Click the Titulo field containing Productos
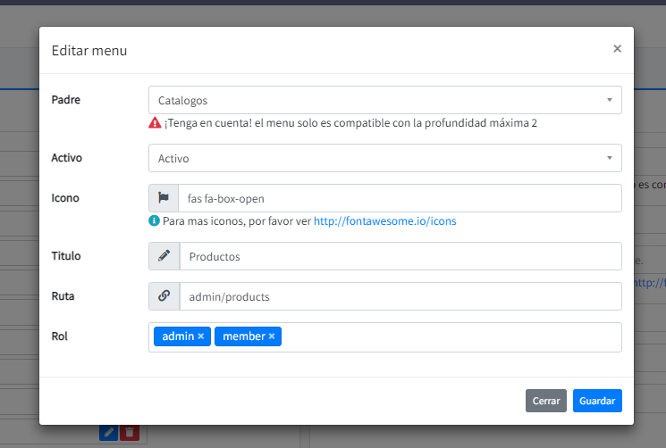This screenshot has width=666, height=448. click(400, 256)
